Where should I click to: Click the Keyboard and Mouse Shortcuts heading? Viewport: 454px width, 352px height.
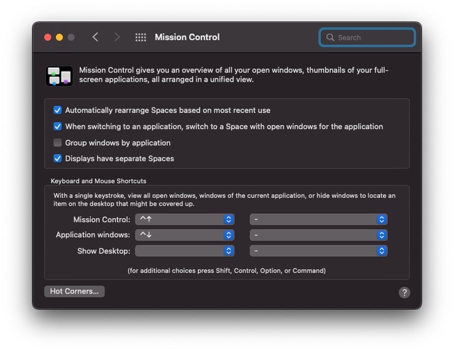click(x=98, y=181)
